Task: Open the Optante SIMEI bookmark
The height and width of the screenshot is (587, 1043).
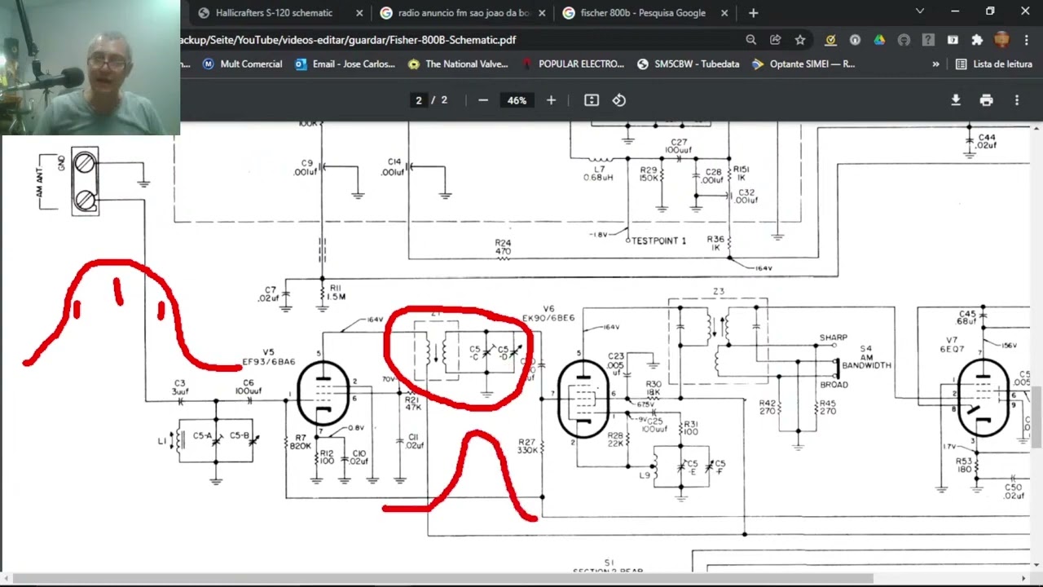Action: tap(803, 64)
